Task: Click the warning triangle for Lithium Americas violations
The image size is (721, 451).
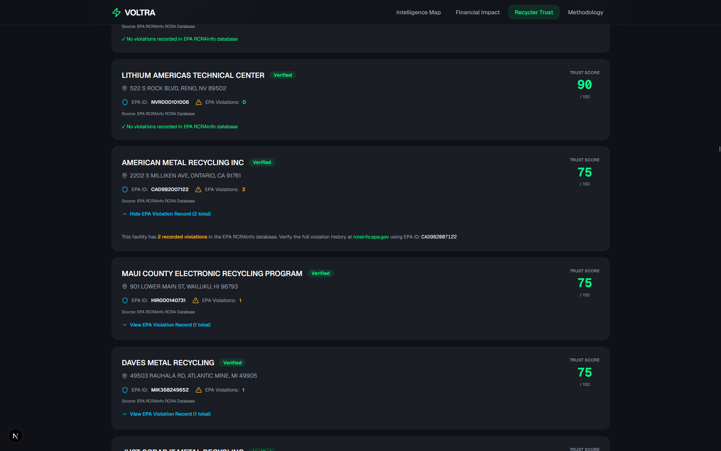Action: (x=199, y=102)
